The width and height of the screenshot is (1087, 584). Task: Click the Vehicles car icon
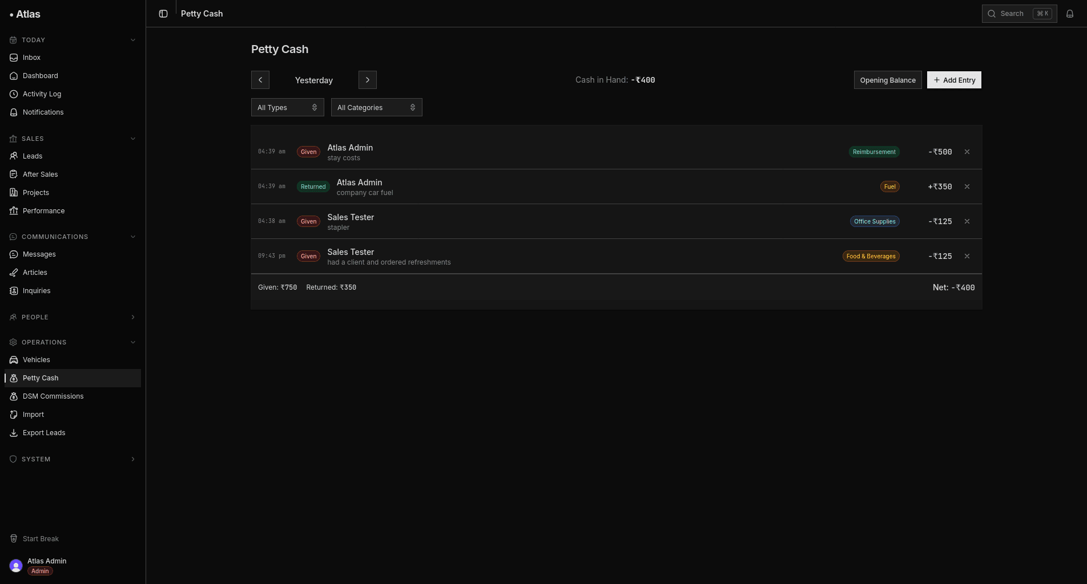coord(14,360)
